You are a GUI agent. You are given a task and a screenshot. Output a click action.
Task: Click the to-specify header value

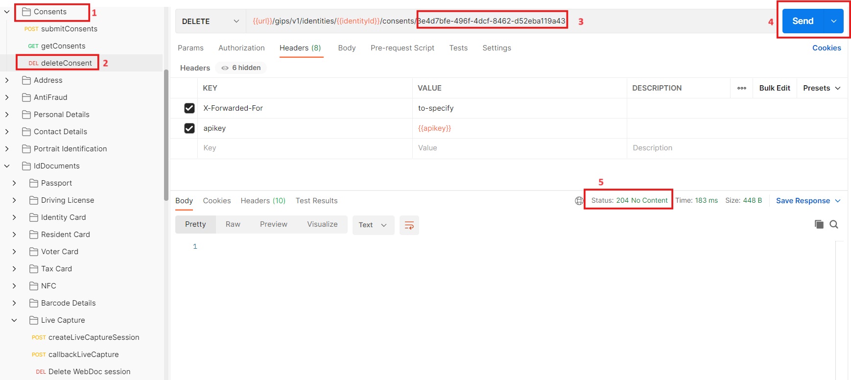436,108
